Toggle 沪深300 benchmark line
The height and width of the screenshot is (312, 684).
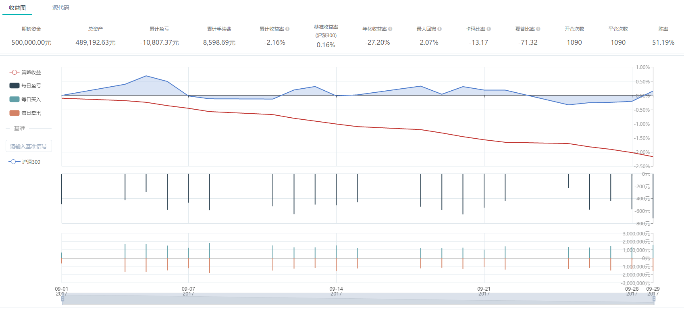pos(25,162)
